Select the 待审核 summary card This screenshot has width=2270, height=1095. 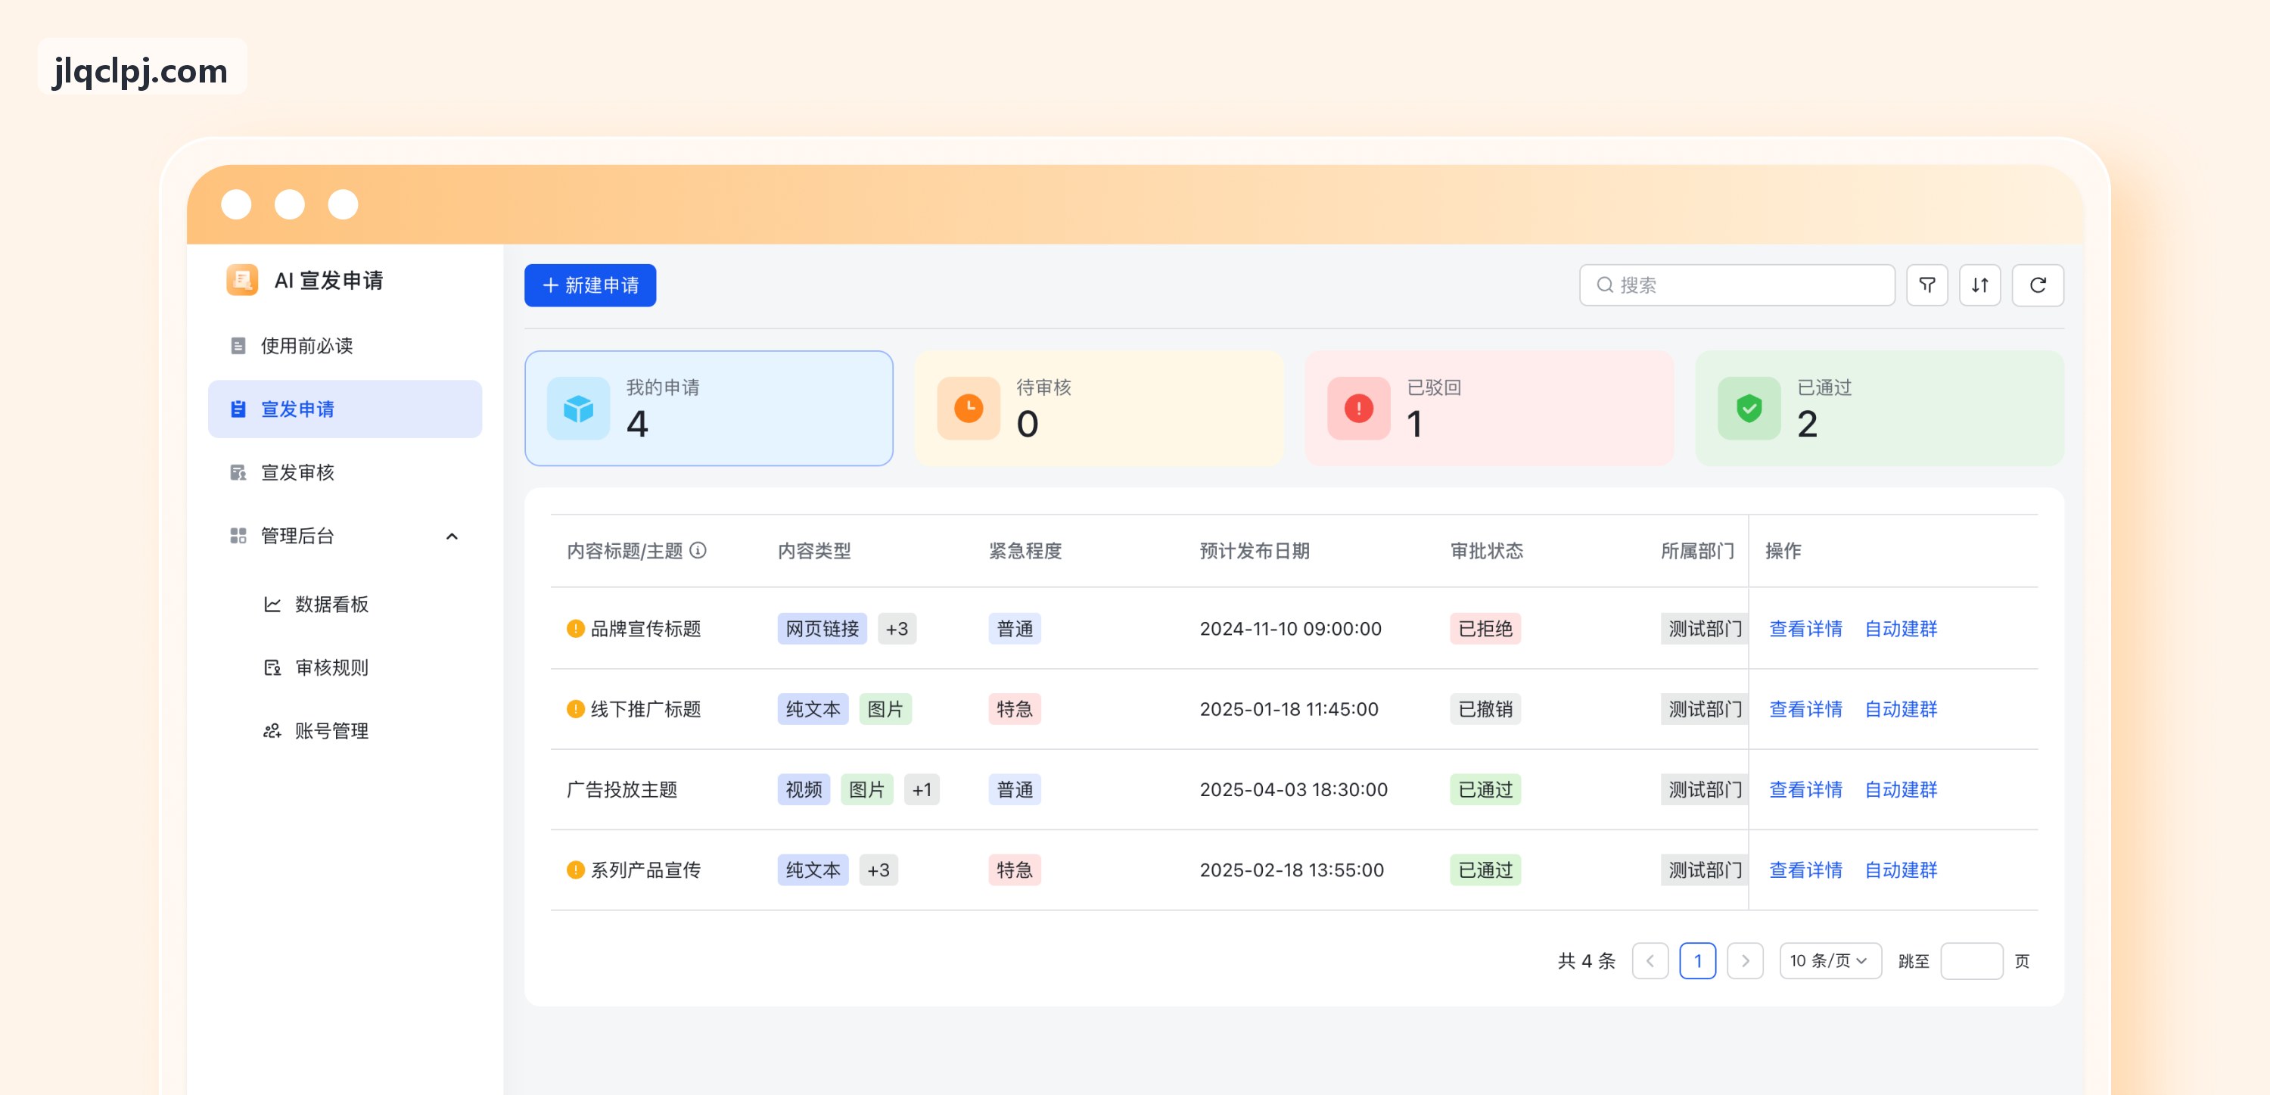(1099, 408)
